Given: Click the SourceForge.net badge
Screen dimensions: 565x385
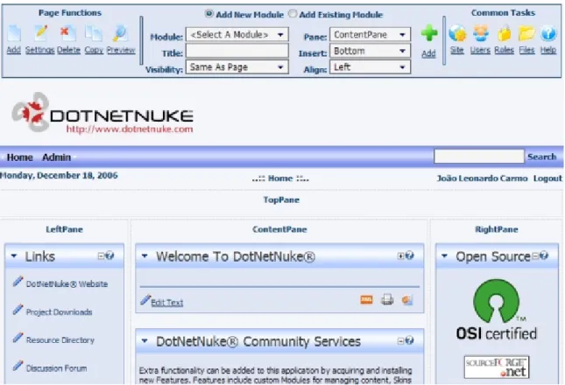Looking at the screenshot, I should [x=497, y=367].
